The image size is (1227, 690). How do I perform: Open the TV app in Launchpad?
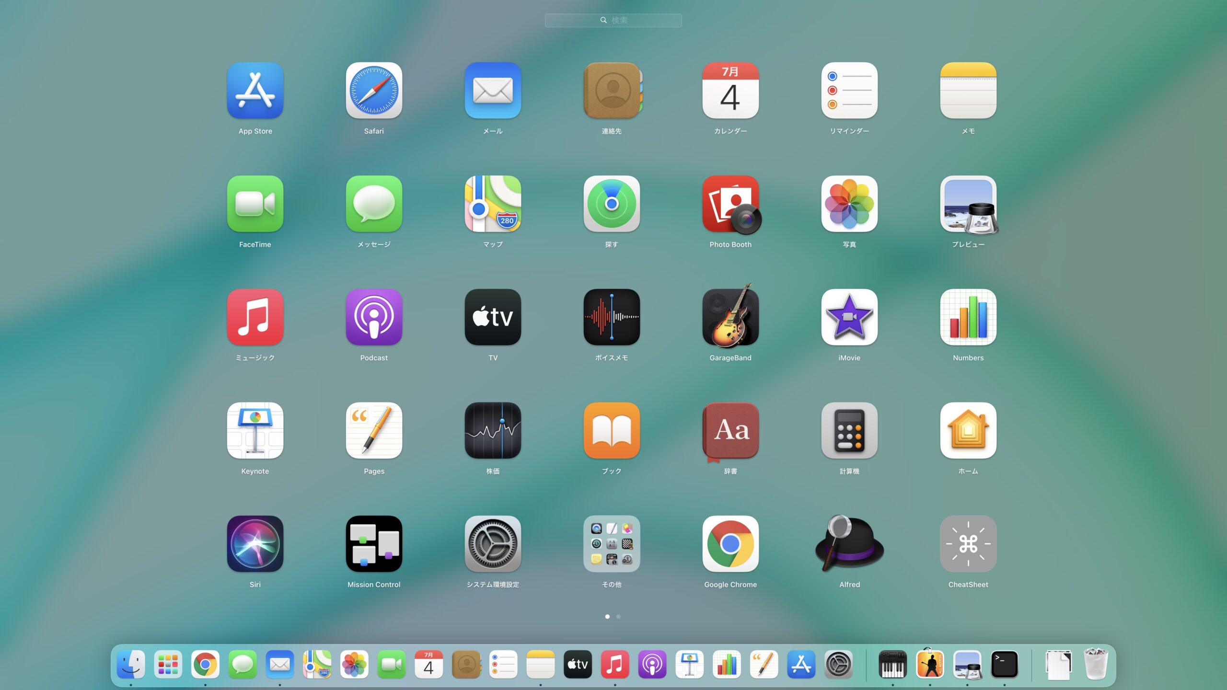(493, 317)
